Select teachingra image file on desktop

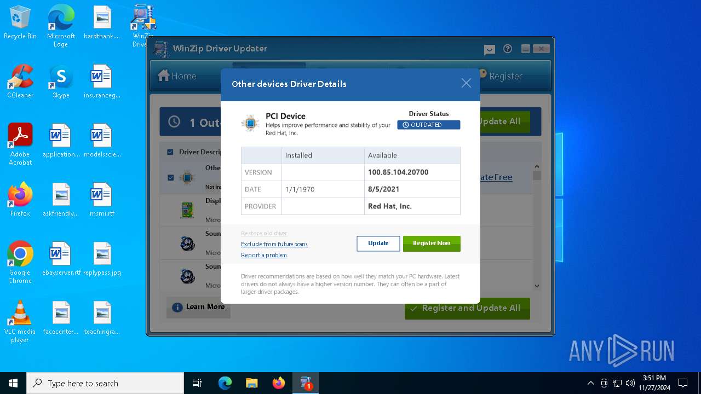coord(102,318)
